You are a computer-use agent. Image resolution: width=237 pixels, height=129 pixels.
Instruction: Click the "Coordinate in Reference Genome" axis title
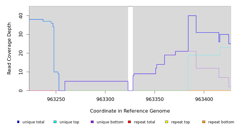tap(130, 111)
